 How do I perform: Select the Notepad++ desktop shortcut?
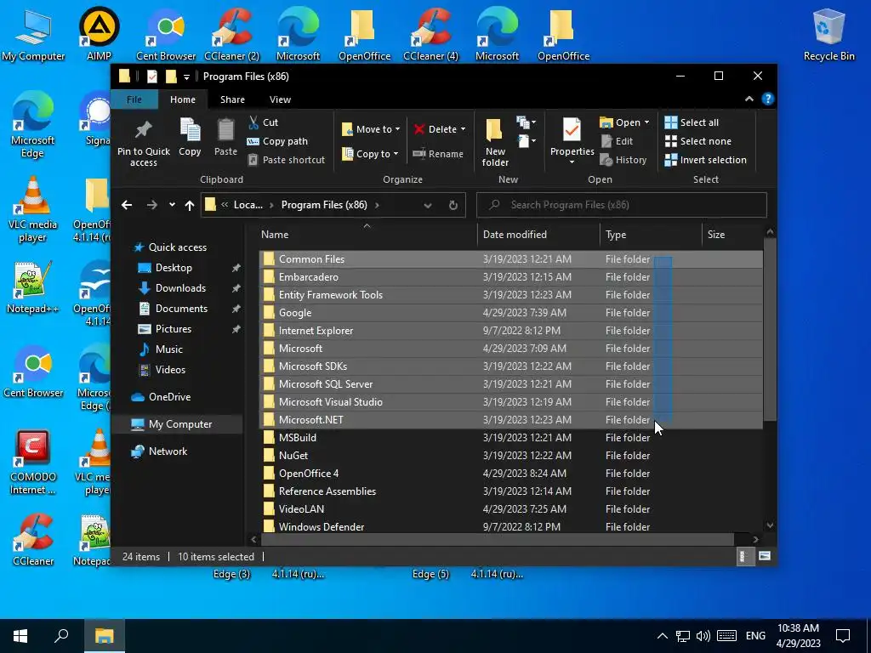pyautogui.click(x=33, y=287)
